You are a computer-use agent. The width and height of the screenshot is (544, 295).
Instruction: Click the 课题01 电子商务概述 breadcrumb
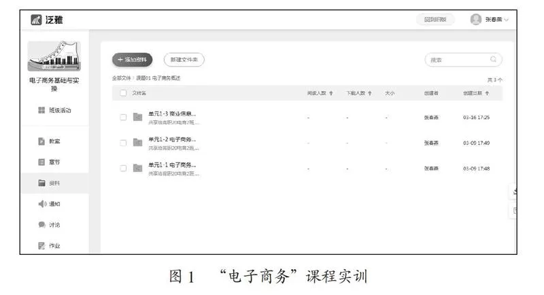158,78
